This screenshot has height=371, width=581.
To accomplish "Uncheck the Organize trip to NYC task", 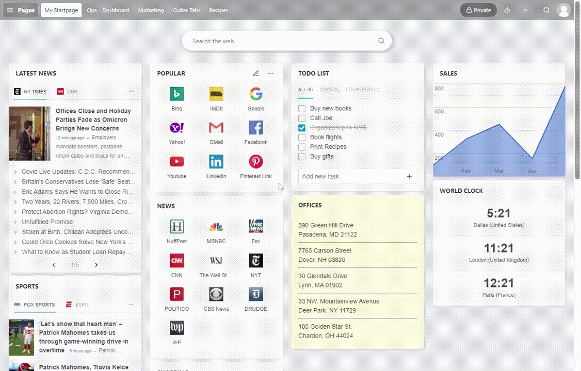I will [x=302, y=128].
